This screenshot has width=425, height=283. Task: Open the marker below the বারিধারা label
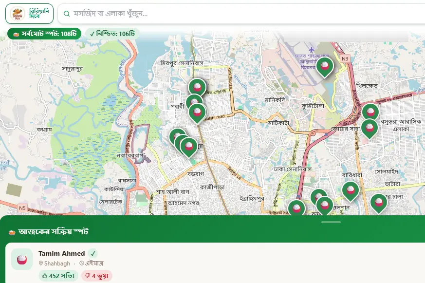pyautogui.click(x=350, y=190)
